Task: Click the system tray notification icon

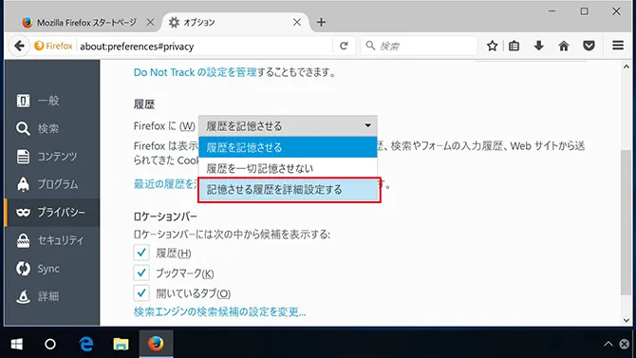Action: 625,344
